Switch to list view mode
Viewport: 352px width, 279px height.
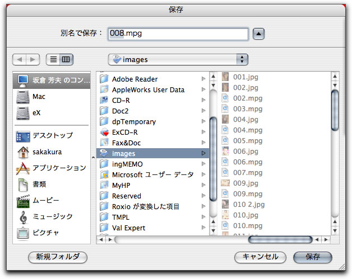pos(53,60)
